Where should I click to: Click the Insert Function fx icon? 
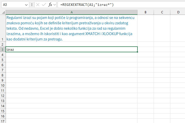[x=50, y=5]
